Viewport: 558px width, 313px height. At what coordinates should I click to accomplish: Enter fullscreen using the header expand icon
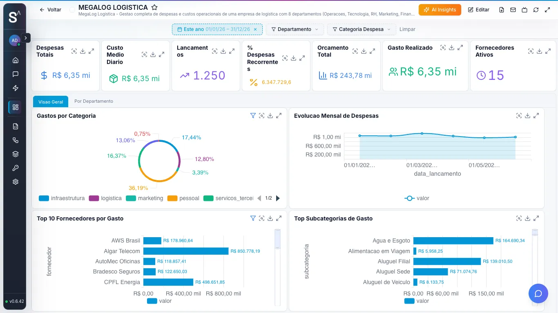tap(547, 10)
